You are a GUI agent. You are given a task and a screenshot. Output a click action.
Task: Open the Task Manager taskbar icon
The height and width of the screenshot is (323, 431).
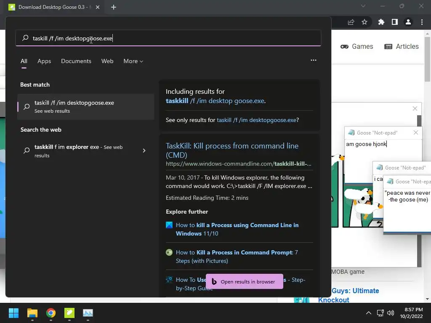(88, 313)
